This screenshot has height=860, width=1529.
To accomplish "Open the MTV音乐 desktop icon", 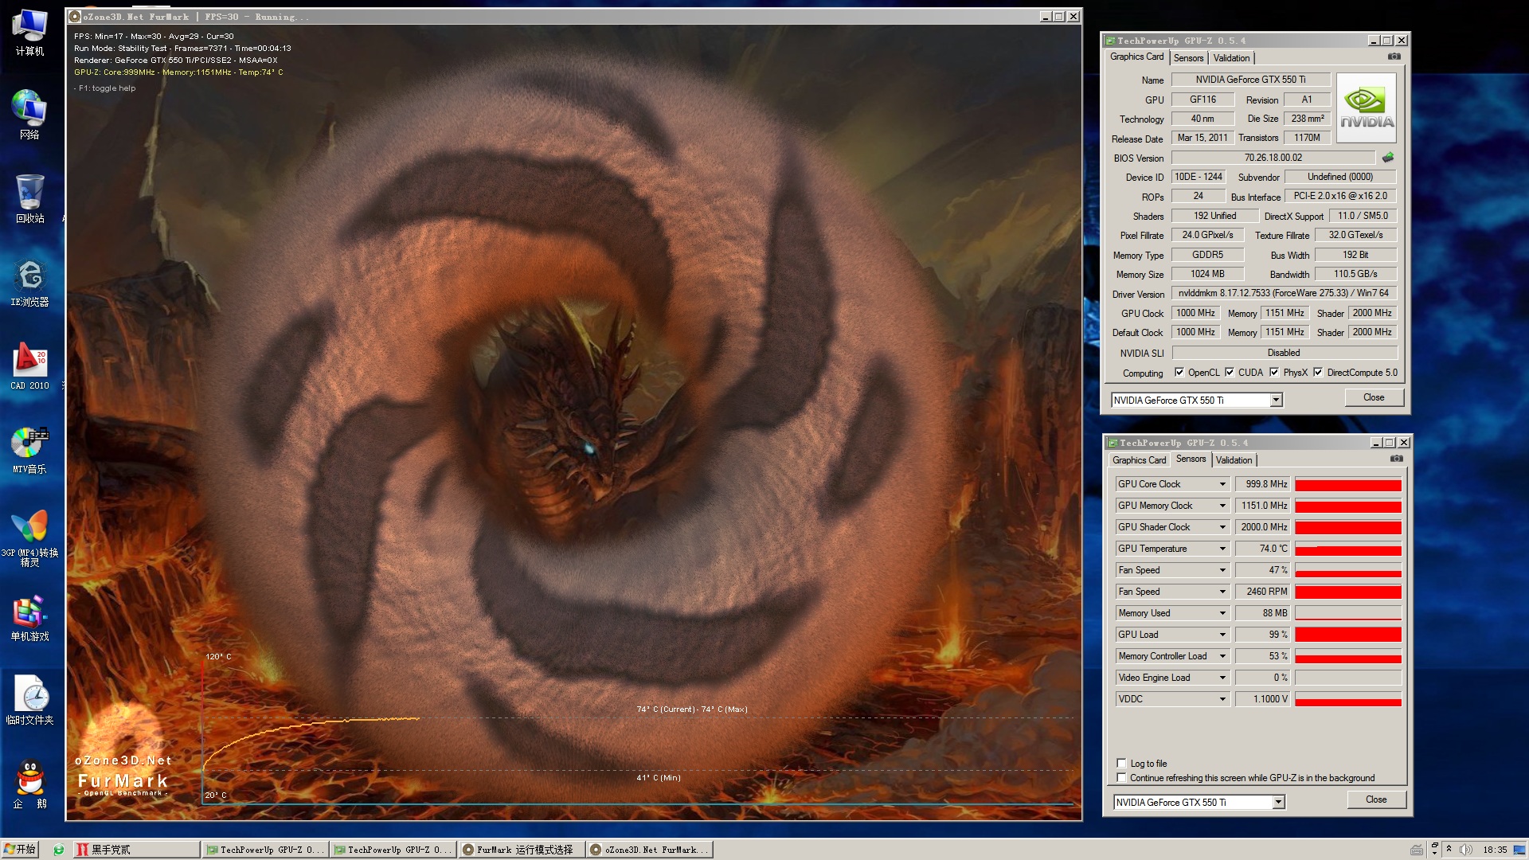I will [x=30, y=451].
